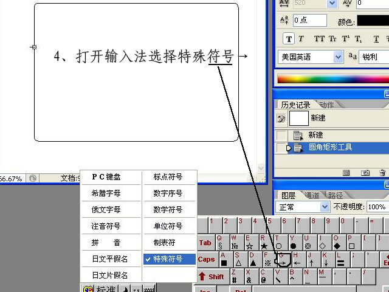Click the Tab key on soft keyboard
389x292 pixels.
tap(207, 243)
